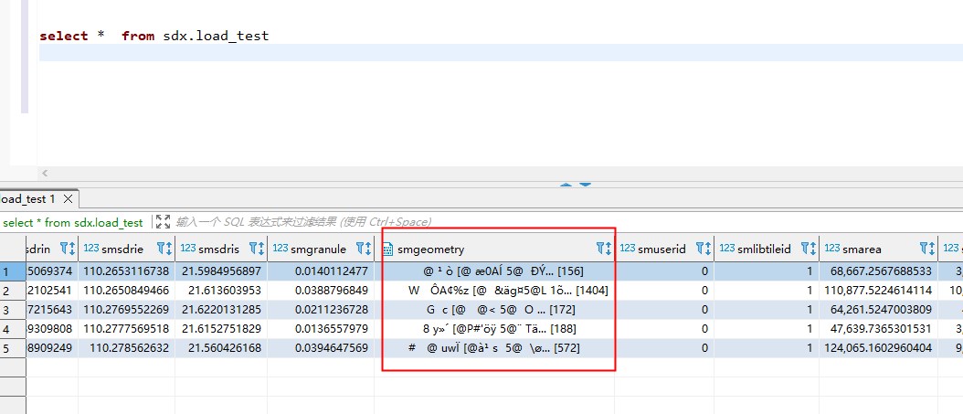This screenshot has height=414, width=963.
Task: Click the binary type icon of smgeometry
Action: coord(387,249)
